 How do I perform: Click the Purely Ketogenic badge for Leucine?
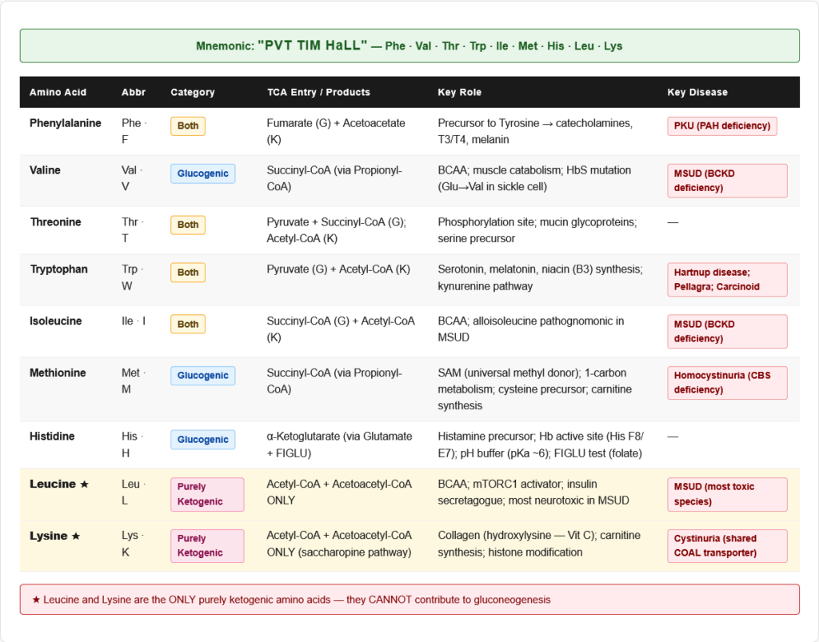coord(207,494)
